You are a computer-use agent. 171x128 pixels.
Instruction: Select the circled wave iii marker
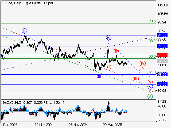coord(99,77)
